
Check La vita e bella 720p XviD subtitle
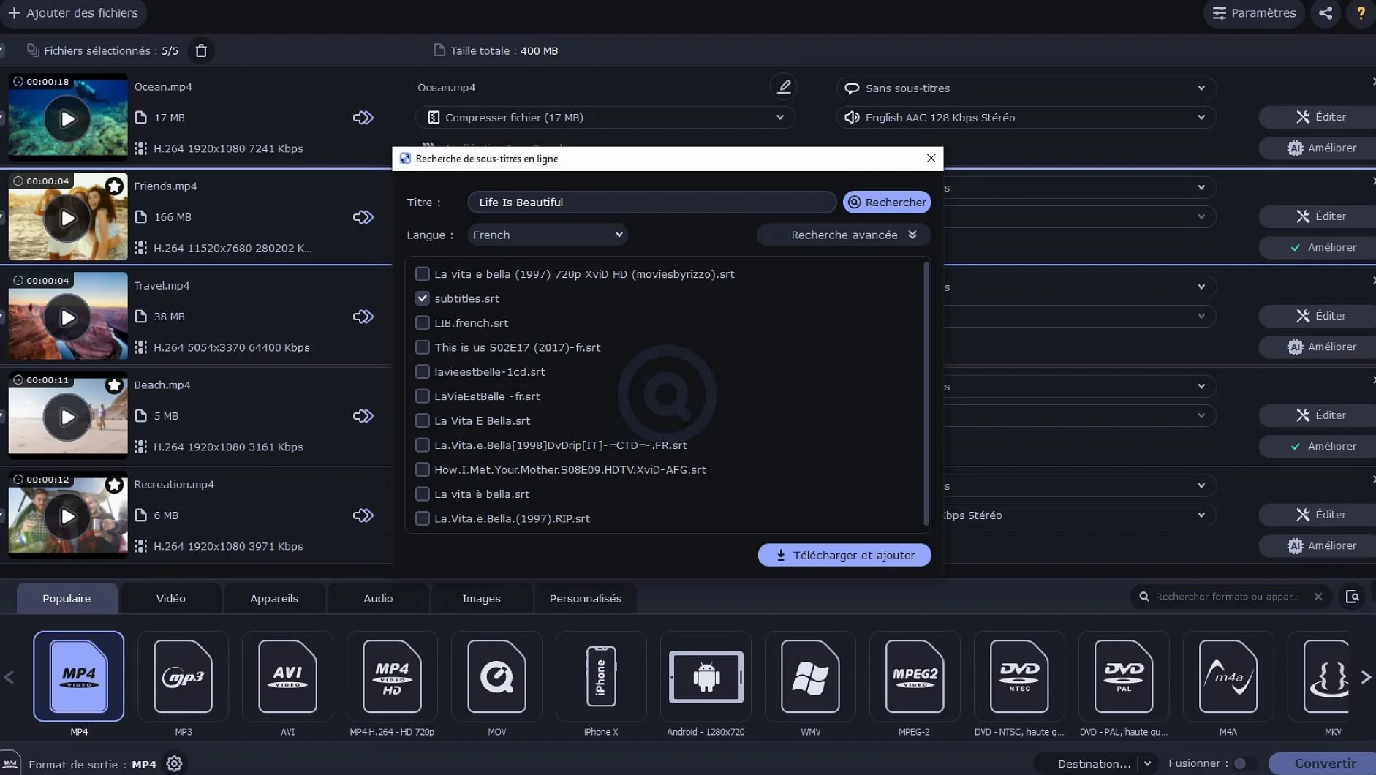coord(423,273)
